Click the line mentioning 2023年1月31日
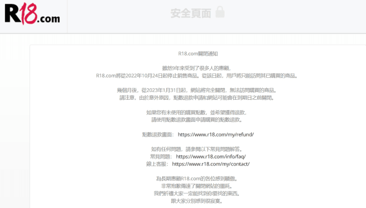This screenshot has width=366, height=208. point(197,90)
